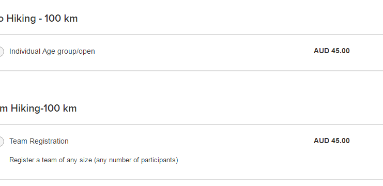
Task: Select the Individual Age group/open radio button
Action: [x=1, y=52]
